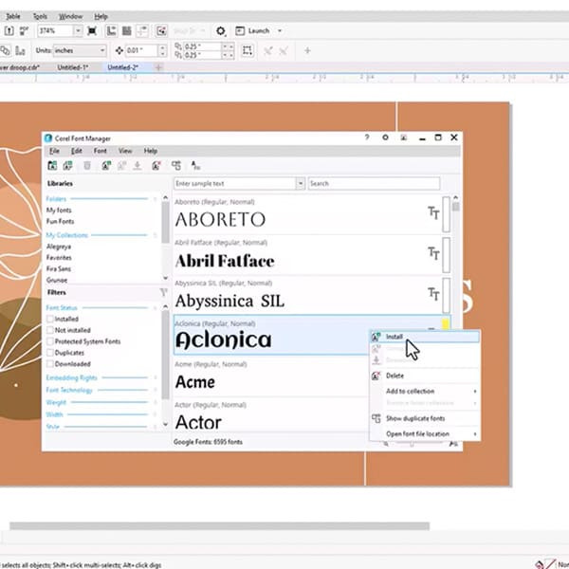Open the Units inches dropdown
This screenshot has height=569, width=569.
pos(102,50)
